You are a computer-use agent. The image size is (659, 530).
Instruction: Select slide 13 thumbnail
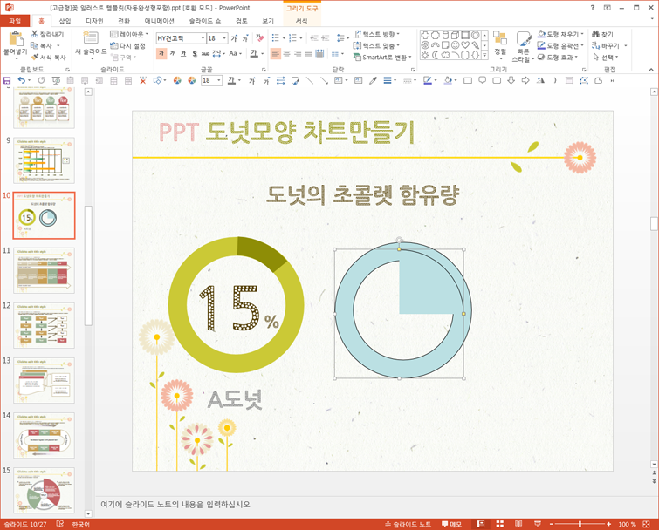45,380
